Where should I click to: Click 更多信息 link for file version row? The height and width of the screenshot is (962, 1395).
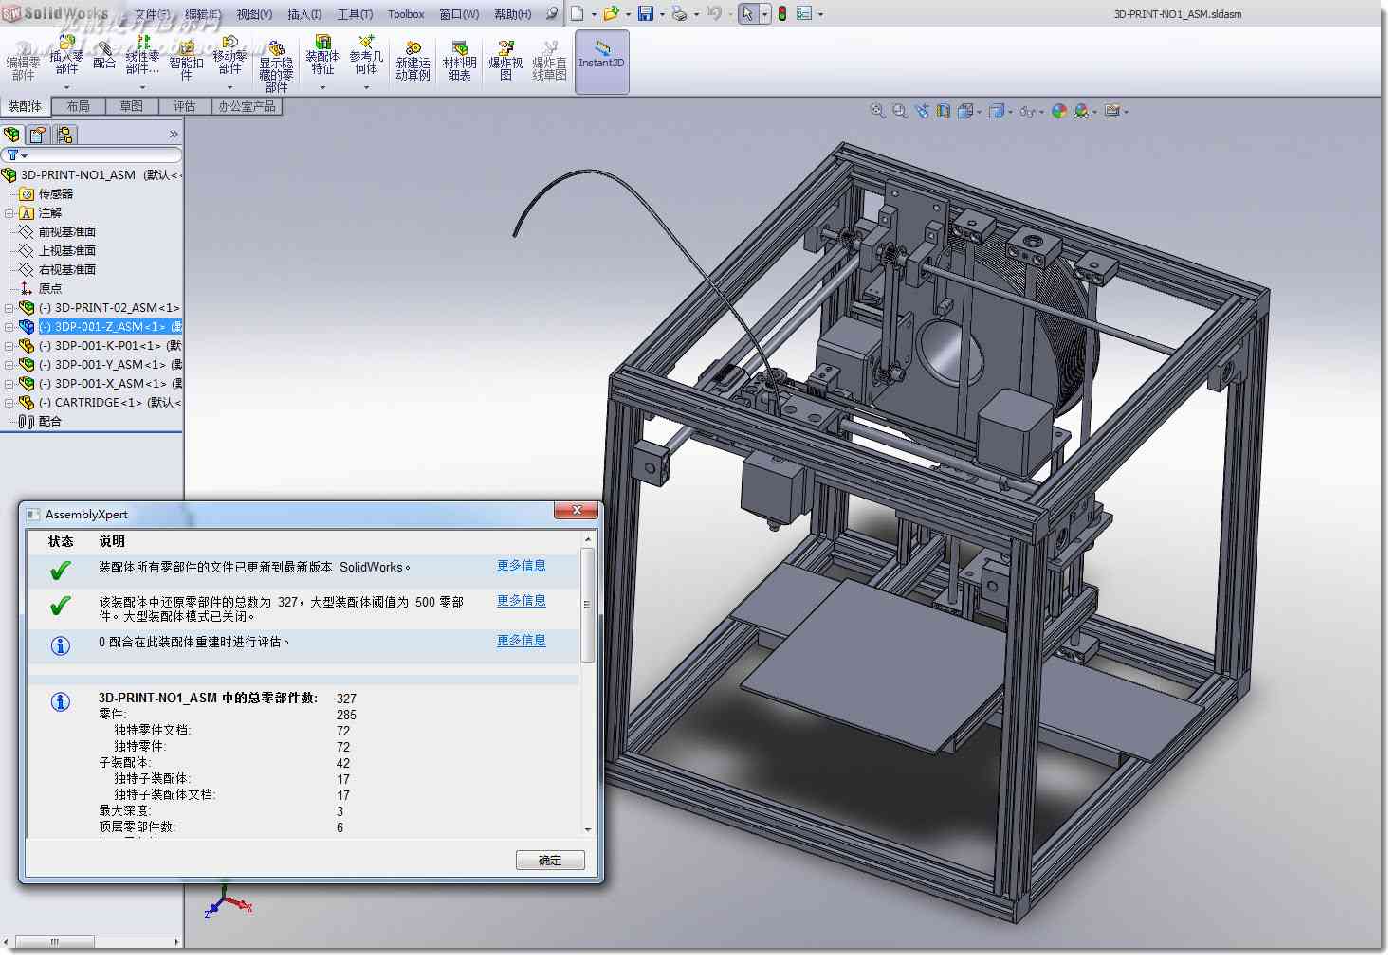[x=522, y=566]
